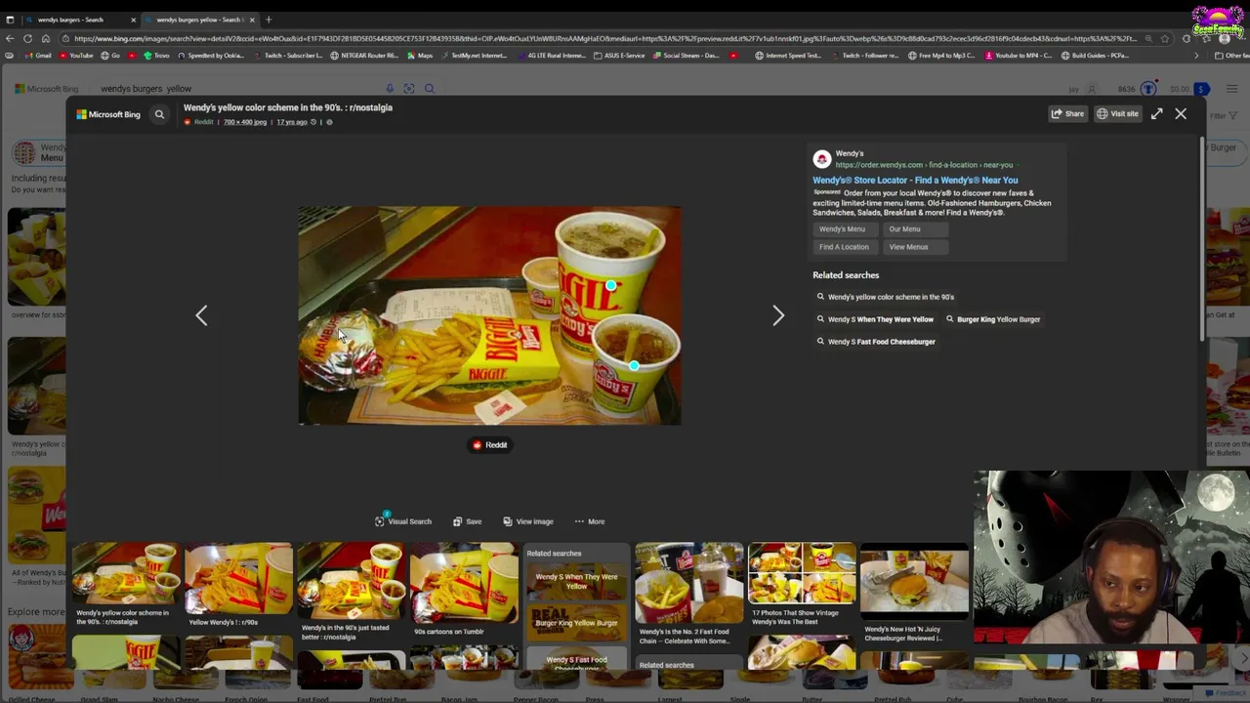Click the Visit site button
The height and width of the screenshot is (703, 1250).
pyautogui.click(x=1117, y=113)
